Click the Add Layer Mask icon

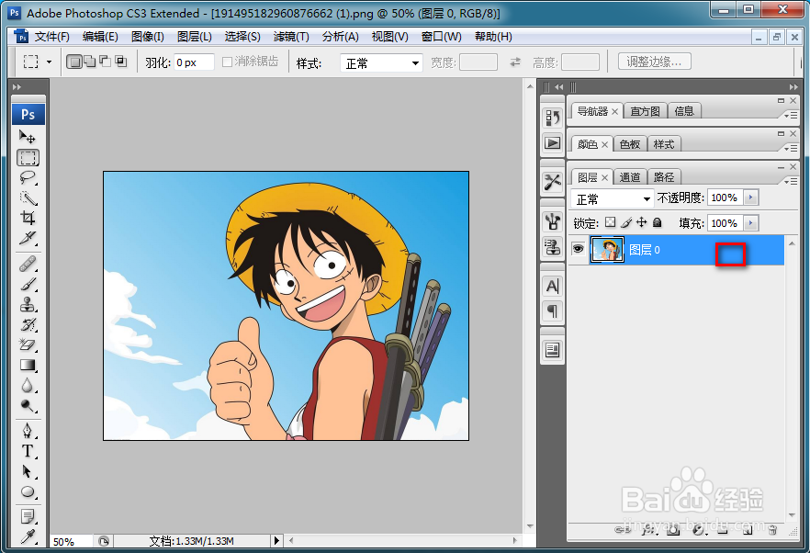671,530
